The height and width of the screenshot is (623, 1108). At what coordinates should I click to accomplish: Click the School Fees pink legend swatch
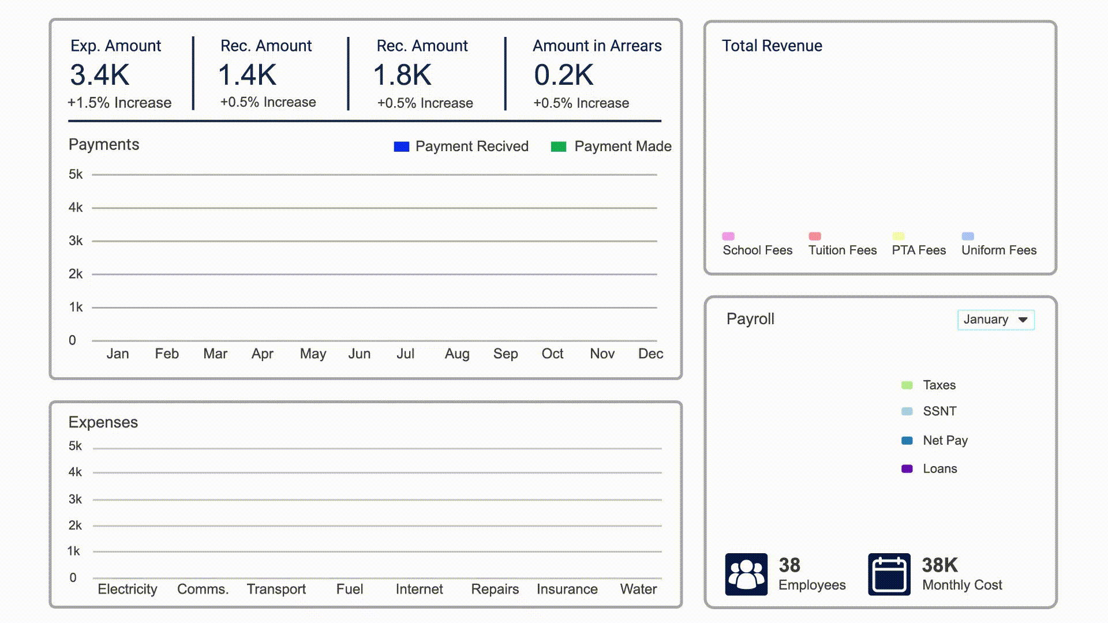click(728, 236)
